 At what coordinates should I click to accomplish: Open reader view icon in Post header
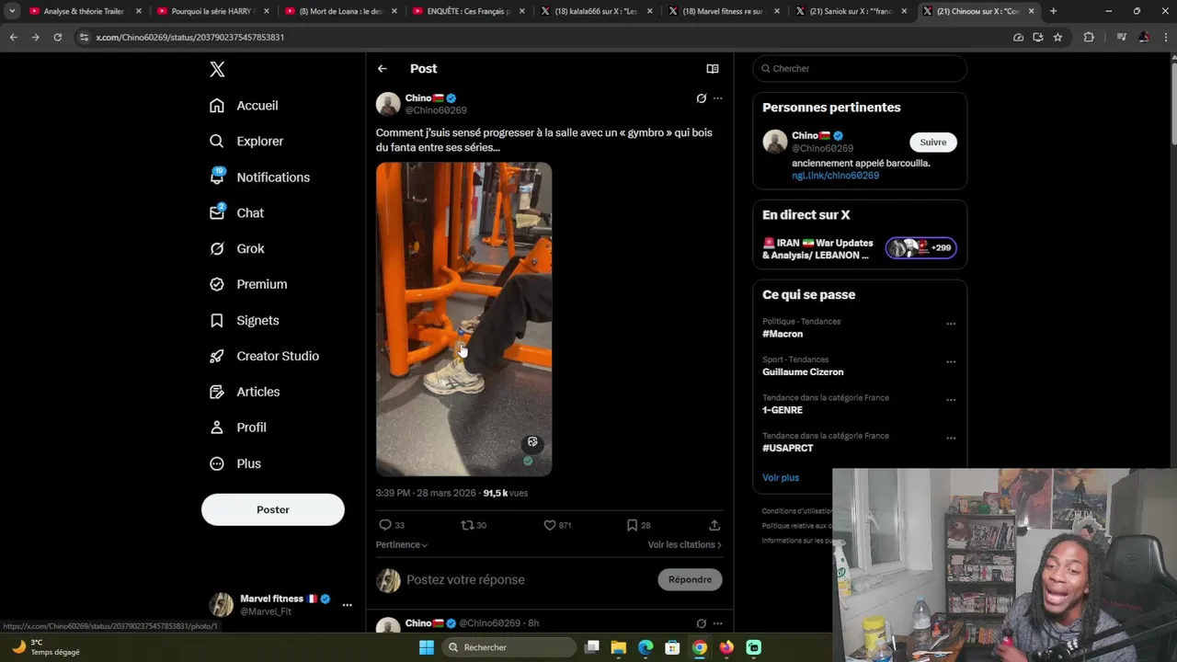[x=712, y=69]
